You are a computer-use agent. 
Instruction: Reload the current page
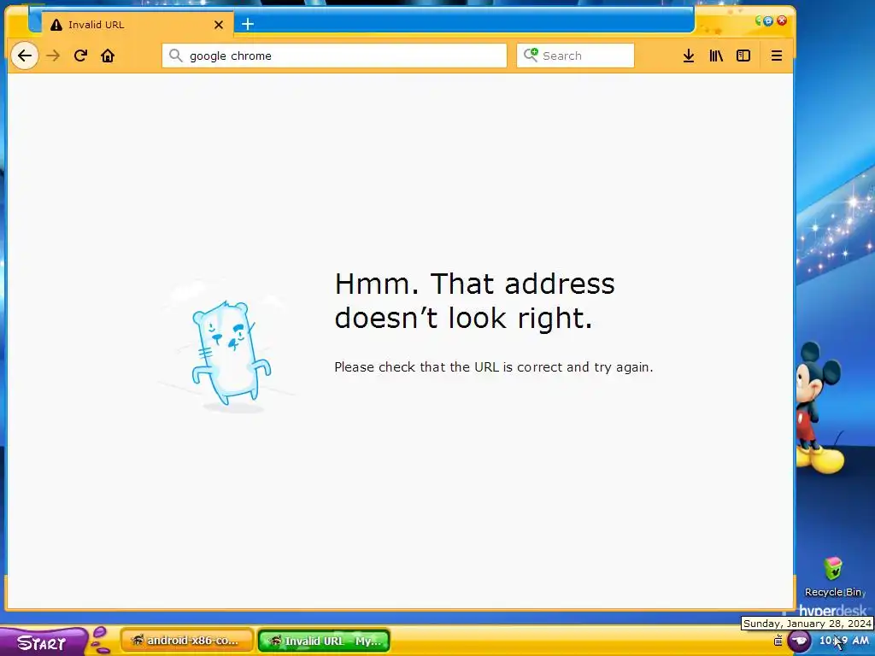[x=80, y=56]
